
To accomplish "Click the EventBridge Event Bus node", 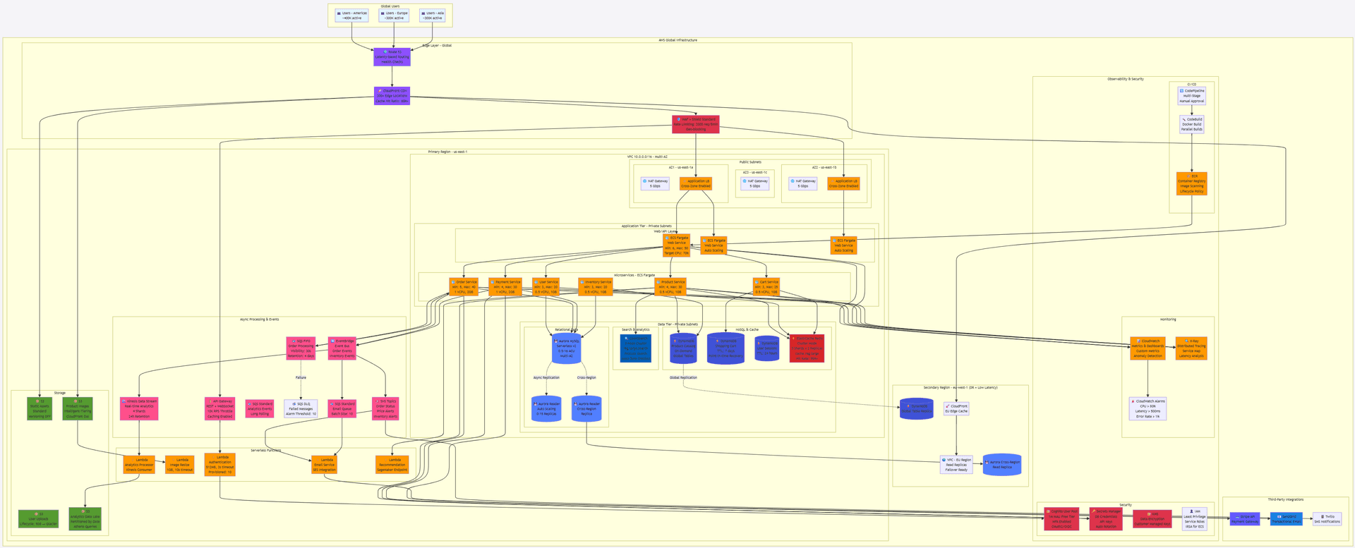I will pyautogui.click(x=342, y=348).
